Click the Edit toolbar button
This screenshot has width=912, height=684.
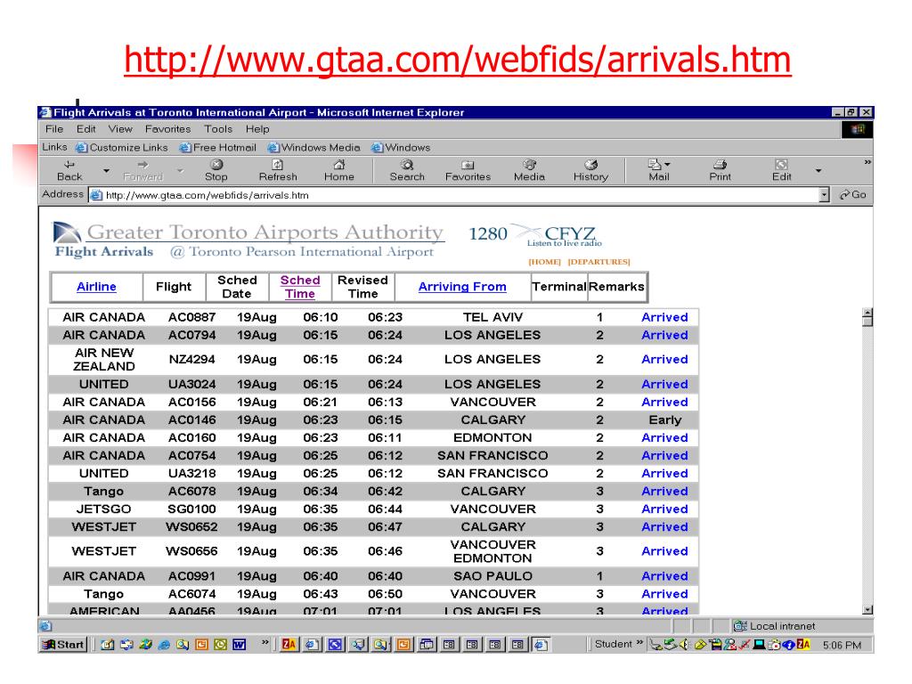click(x=782, y=170)
